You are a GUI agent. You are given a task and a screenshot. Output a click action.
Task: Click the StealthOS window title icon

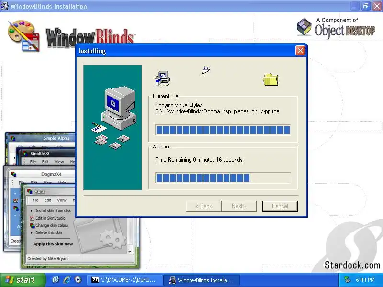click(25, 153)
